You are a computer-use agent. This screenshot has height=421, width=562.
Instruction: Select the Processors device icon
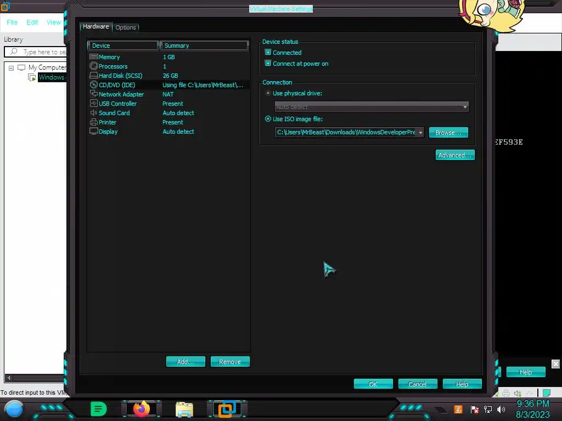pyautogui.click(x=93, y=66)
